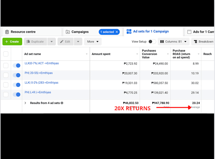Viewport: 215px width, 159px height.
Task: Open the Duplicate dropdown arrow
Action: coord(52,41)
